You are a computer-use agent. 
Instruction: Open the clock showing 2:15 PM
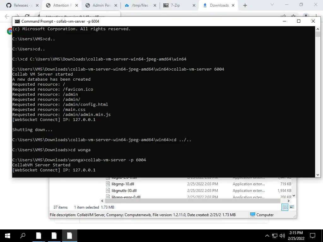point(296,236)
